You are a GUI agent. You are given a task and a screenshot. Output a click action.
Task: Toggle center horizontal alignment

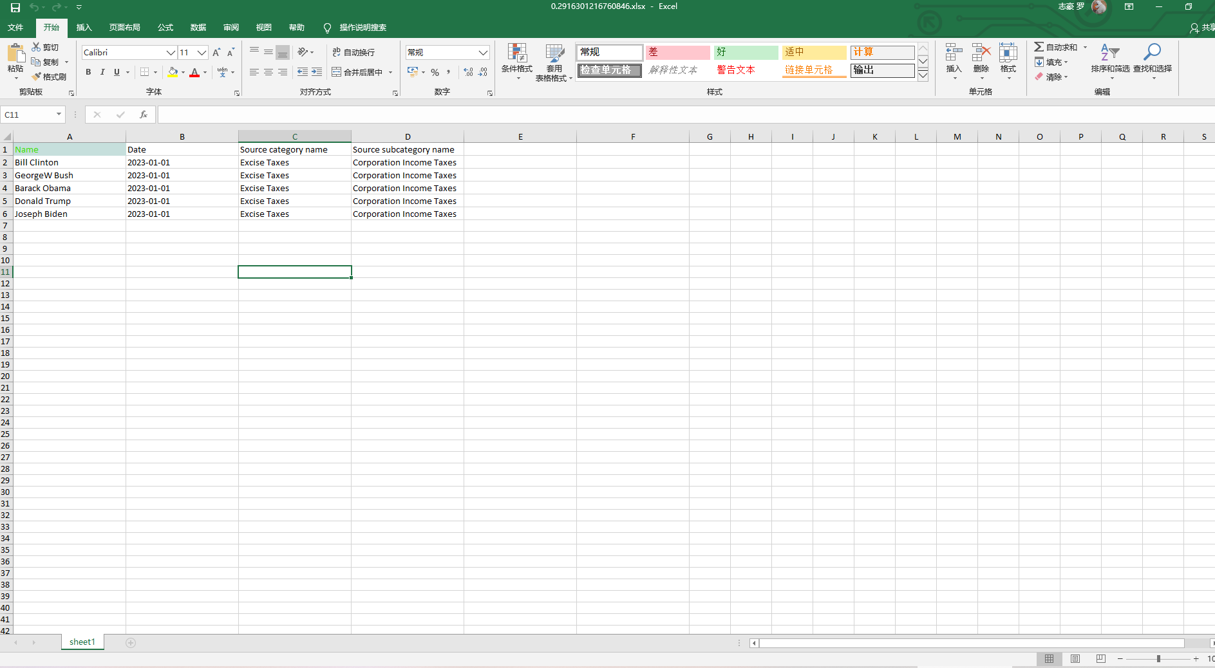pyautogui.click(x=268, y=72)
